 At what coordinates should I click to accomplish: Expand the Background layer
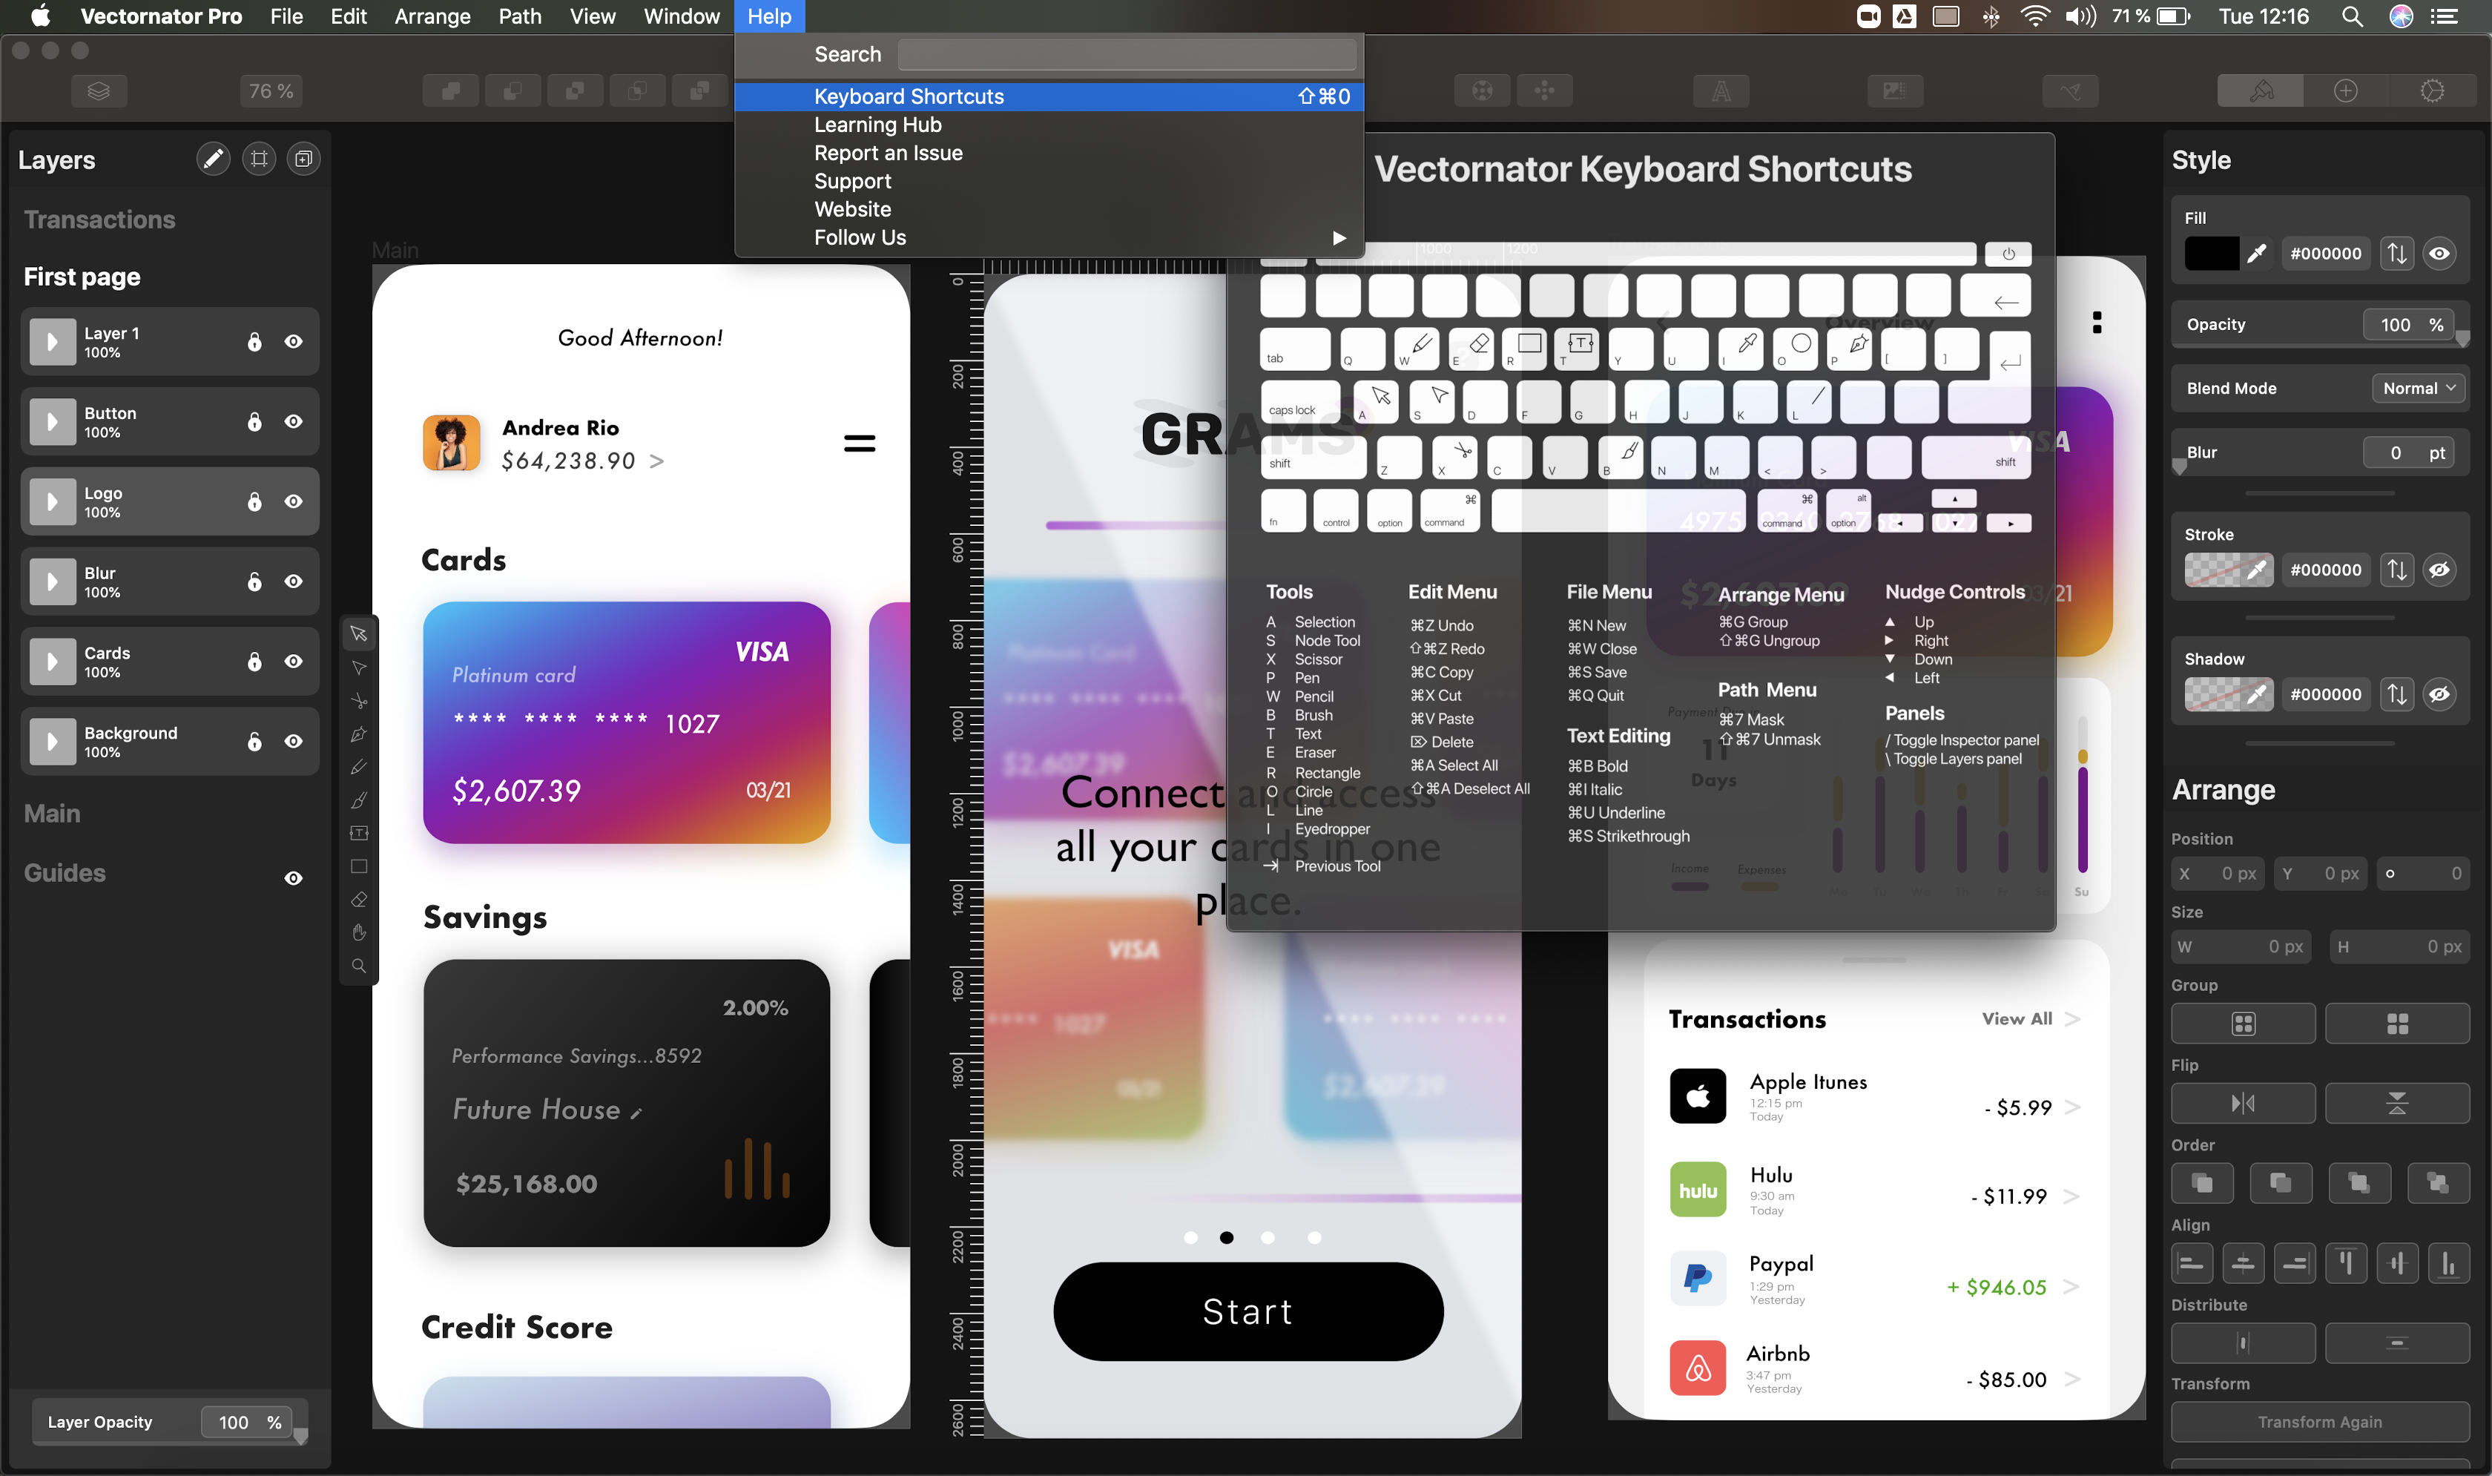coord(52,741)
